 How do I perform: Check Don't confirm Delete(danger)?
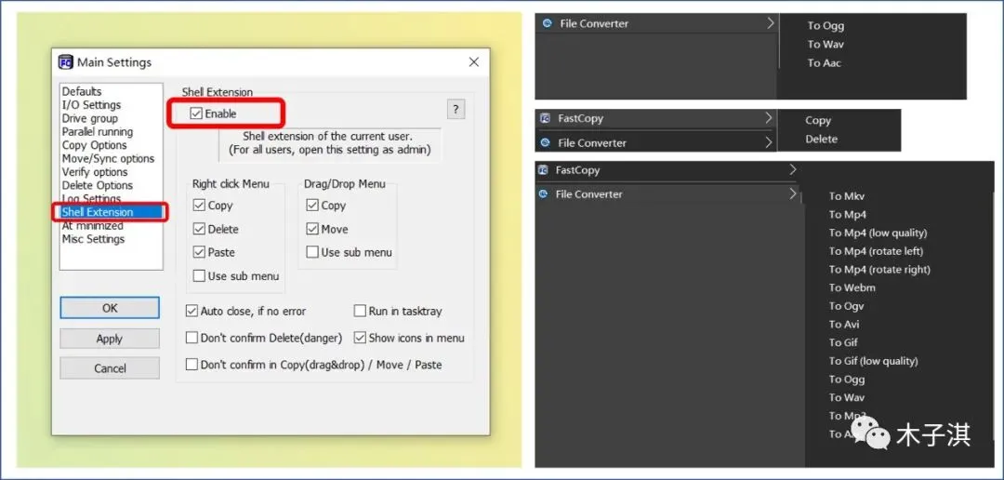click(x=192, y=338)
